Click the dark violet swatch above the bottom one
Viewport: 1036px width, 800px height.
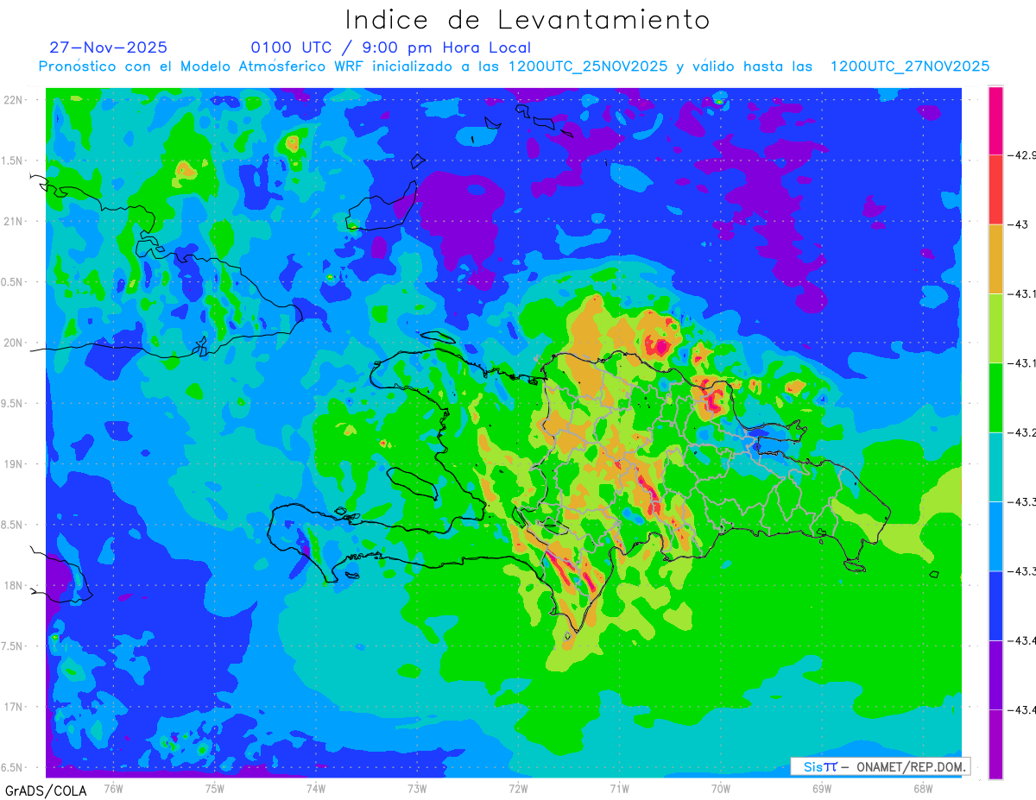tap(995, 675)
